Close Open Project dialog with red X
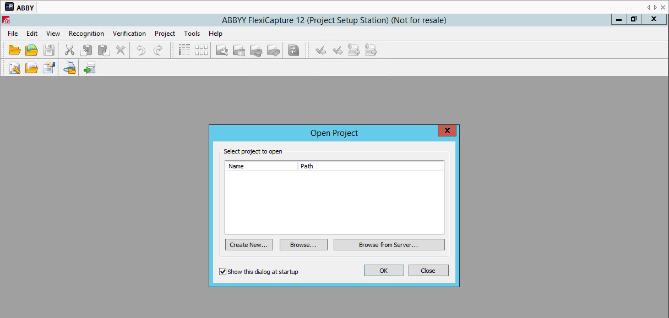669x318 pixels. pos(447,131)
